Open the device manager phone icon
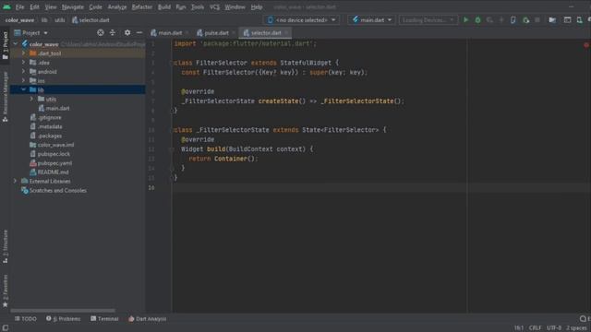 pyautogui.click(x=579, y=20)
